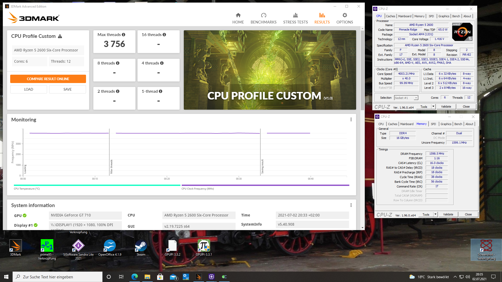Image resolution: width=502 pixels, height=282 pixels.
Task: Open System information three-dot menu
Action: click(351, 205)
